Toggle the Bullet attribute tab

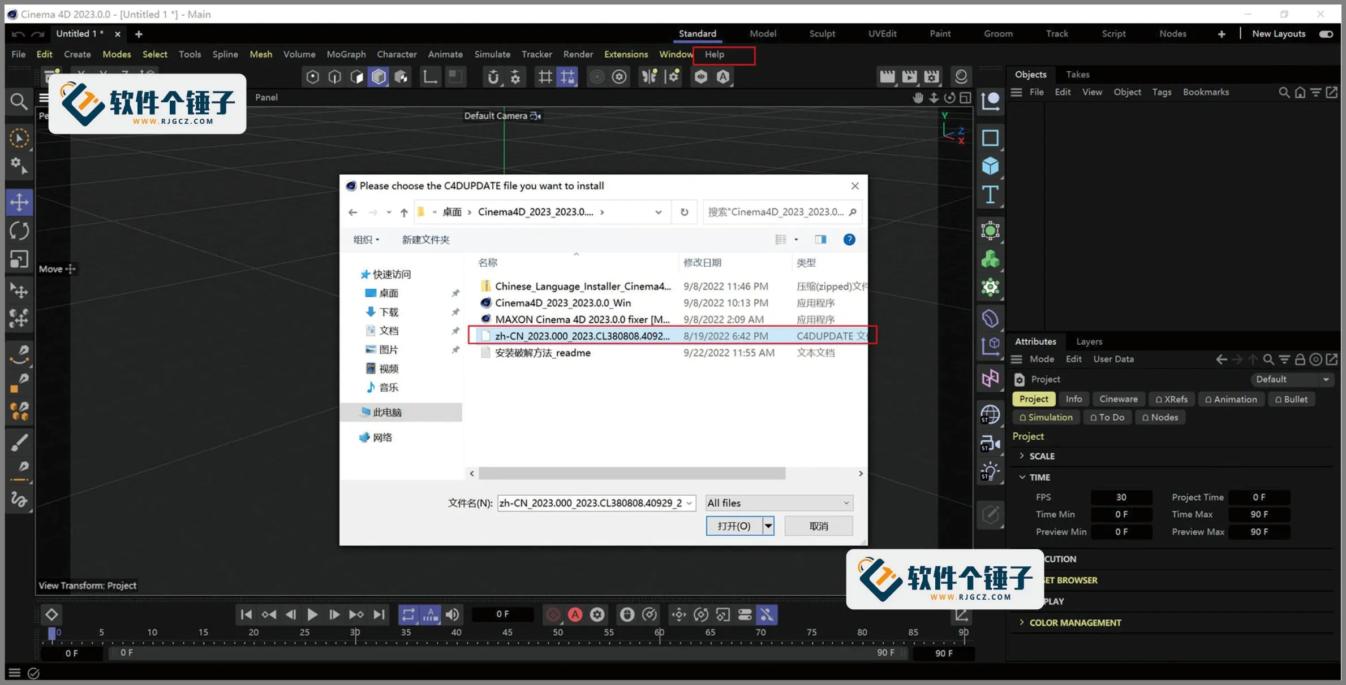[1291, 399]
